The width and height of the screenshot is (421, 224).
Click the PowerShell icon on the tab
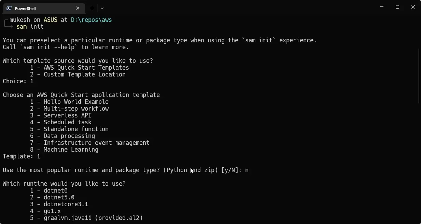tap(9, 8)
